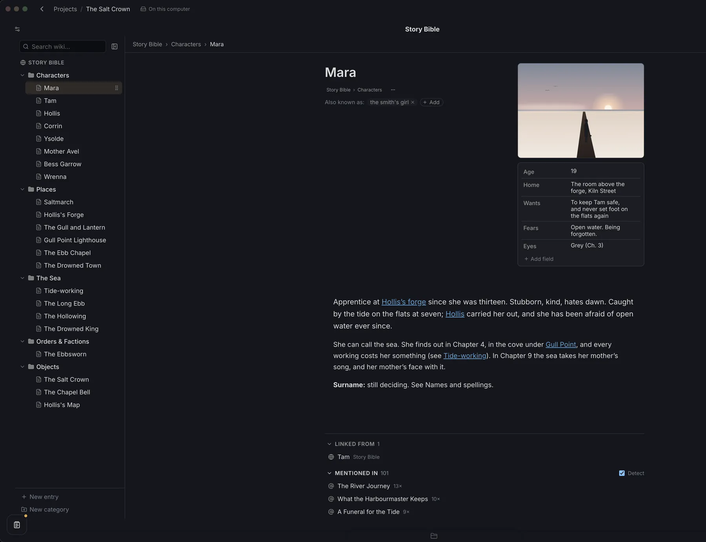The width and height of the screenshot is (706, 542).
Task: Click the document icon beside Saltmarch
Action: (38, 202)
